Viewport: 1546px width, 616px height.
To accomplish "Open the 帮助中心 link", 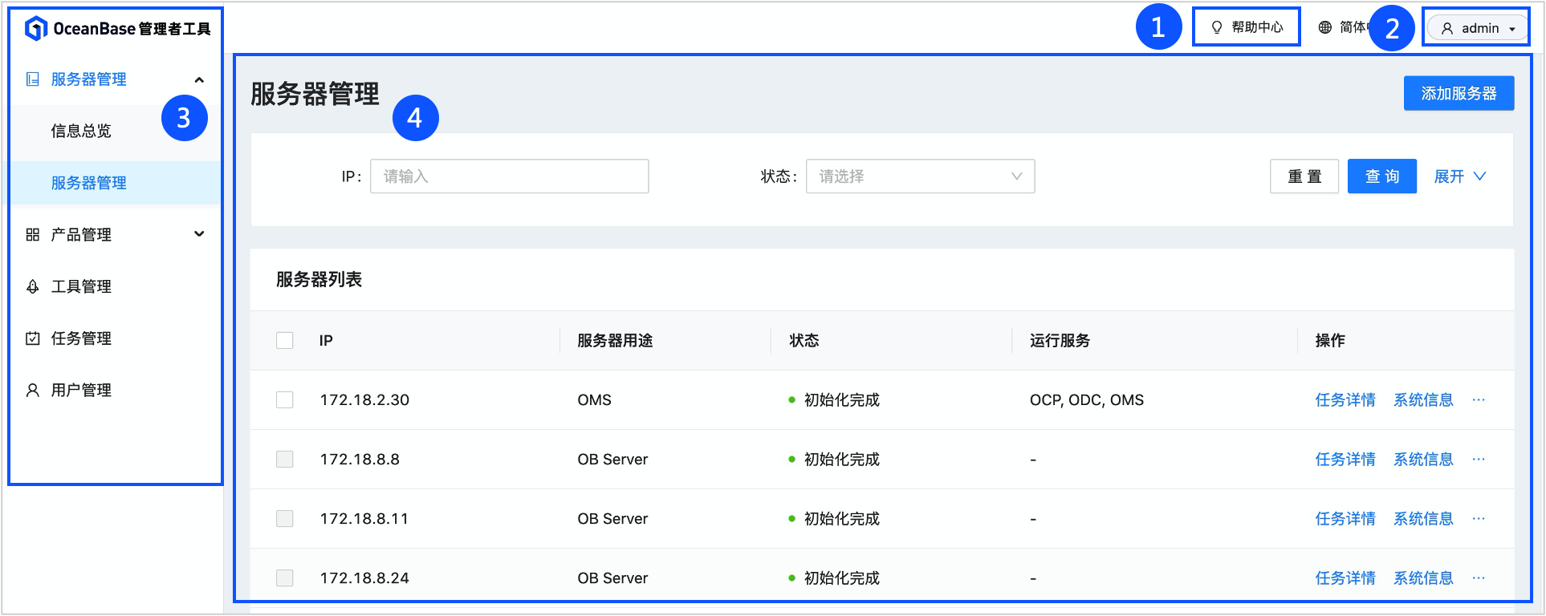I will pos(1257,28).
